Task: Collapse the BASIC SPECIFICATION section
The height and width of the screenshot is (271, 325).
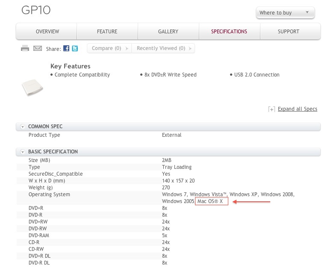Action: (23, 152)
